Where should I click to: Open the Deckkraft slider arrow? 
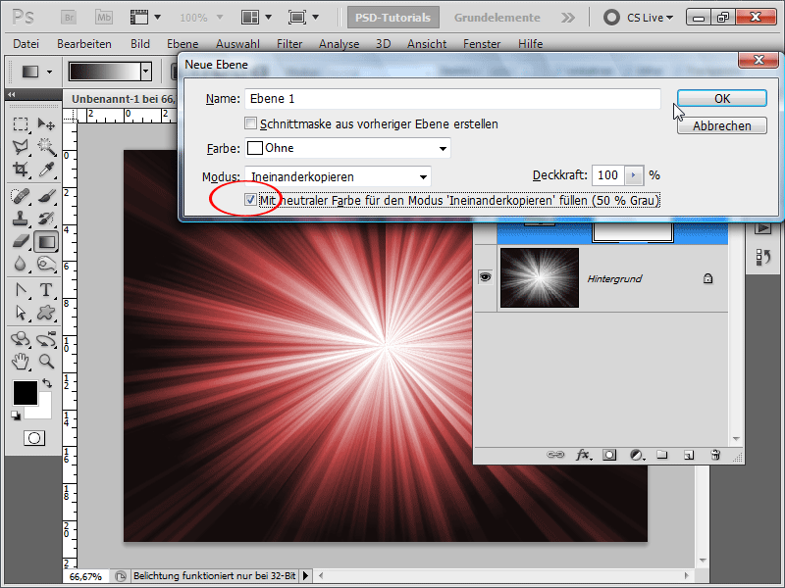click(x=634, y=175)
